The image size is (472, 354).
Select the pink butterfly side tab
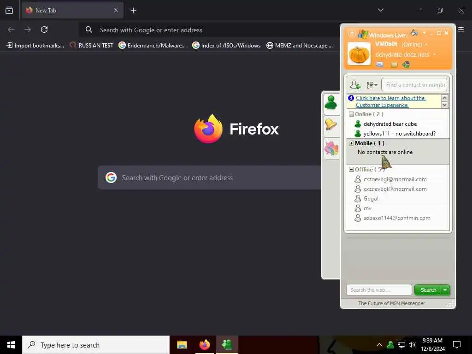[331, 148]
